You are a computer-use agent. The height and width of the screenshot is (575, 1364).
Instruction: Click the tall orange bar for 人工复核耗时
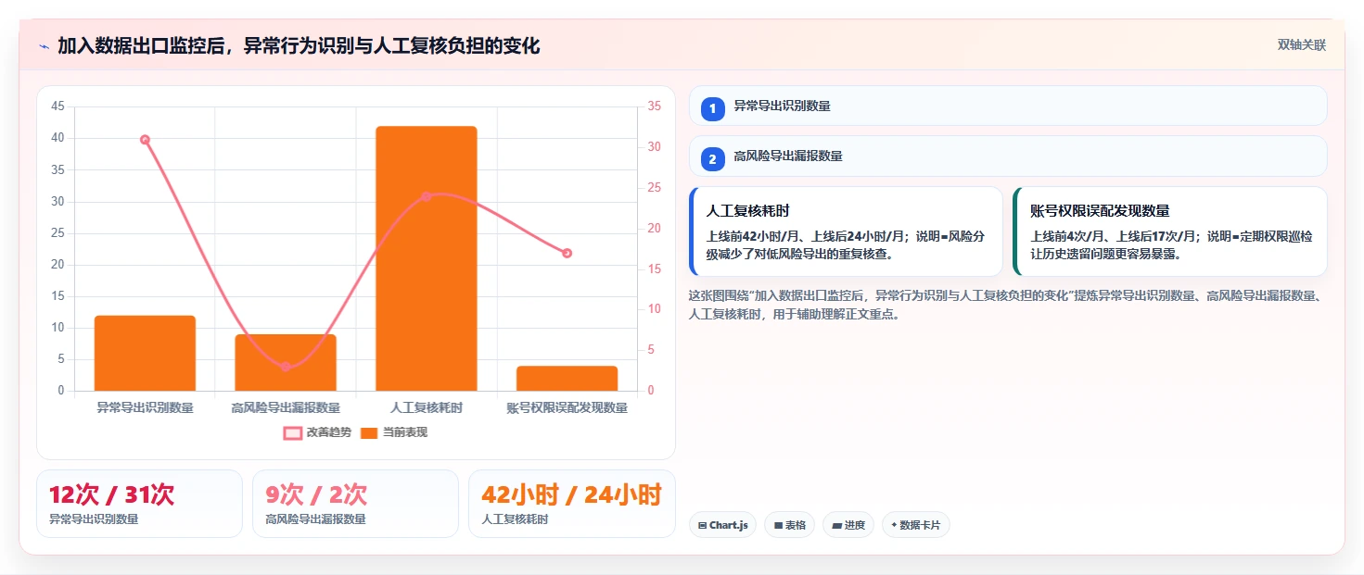[x=427, y=258]
